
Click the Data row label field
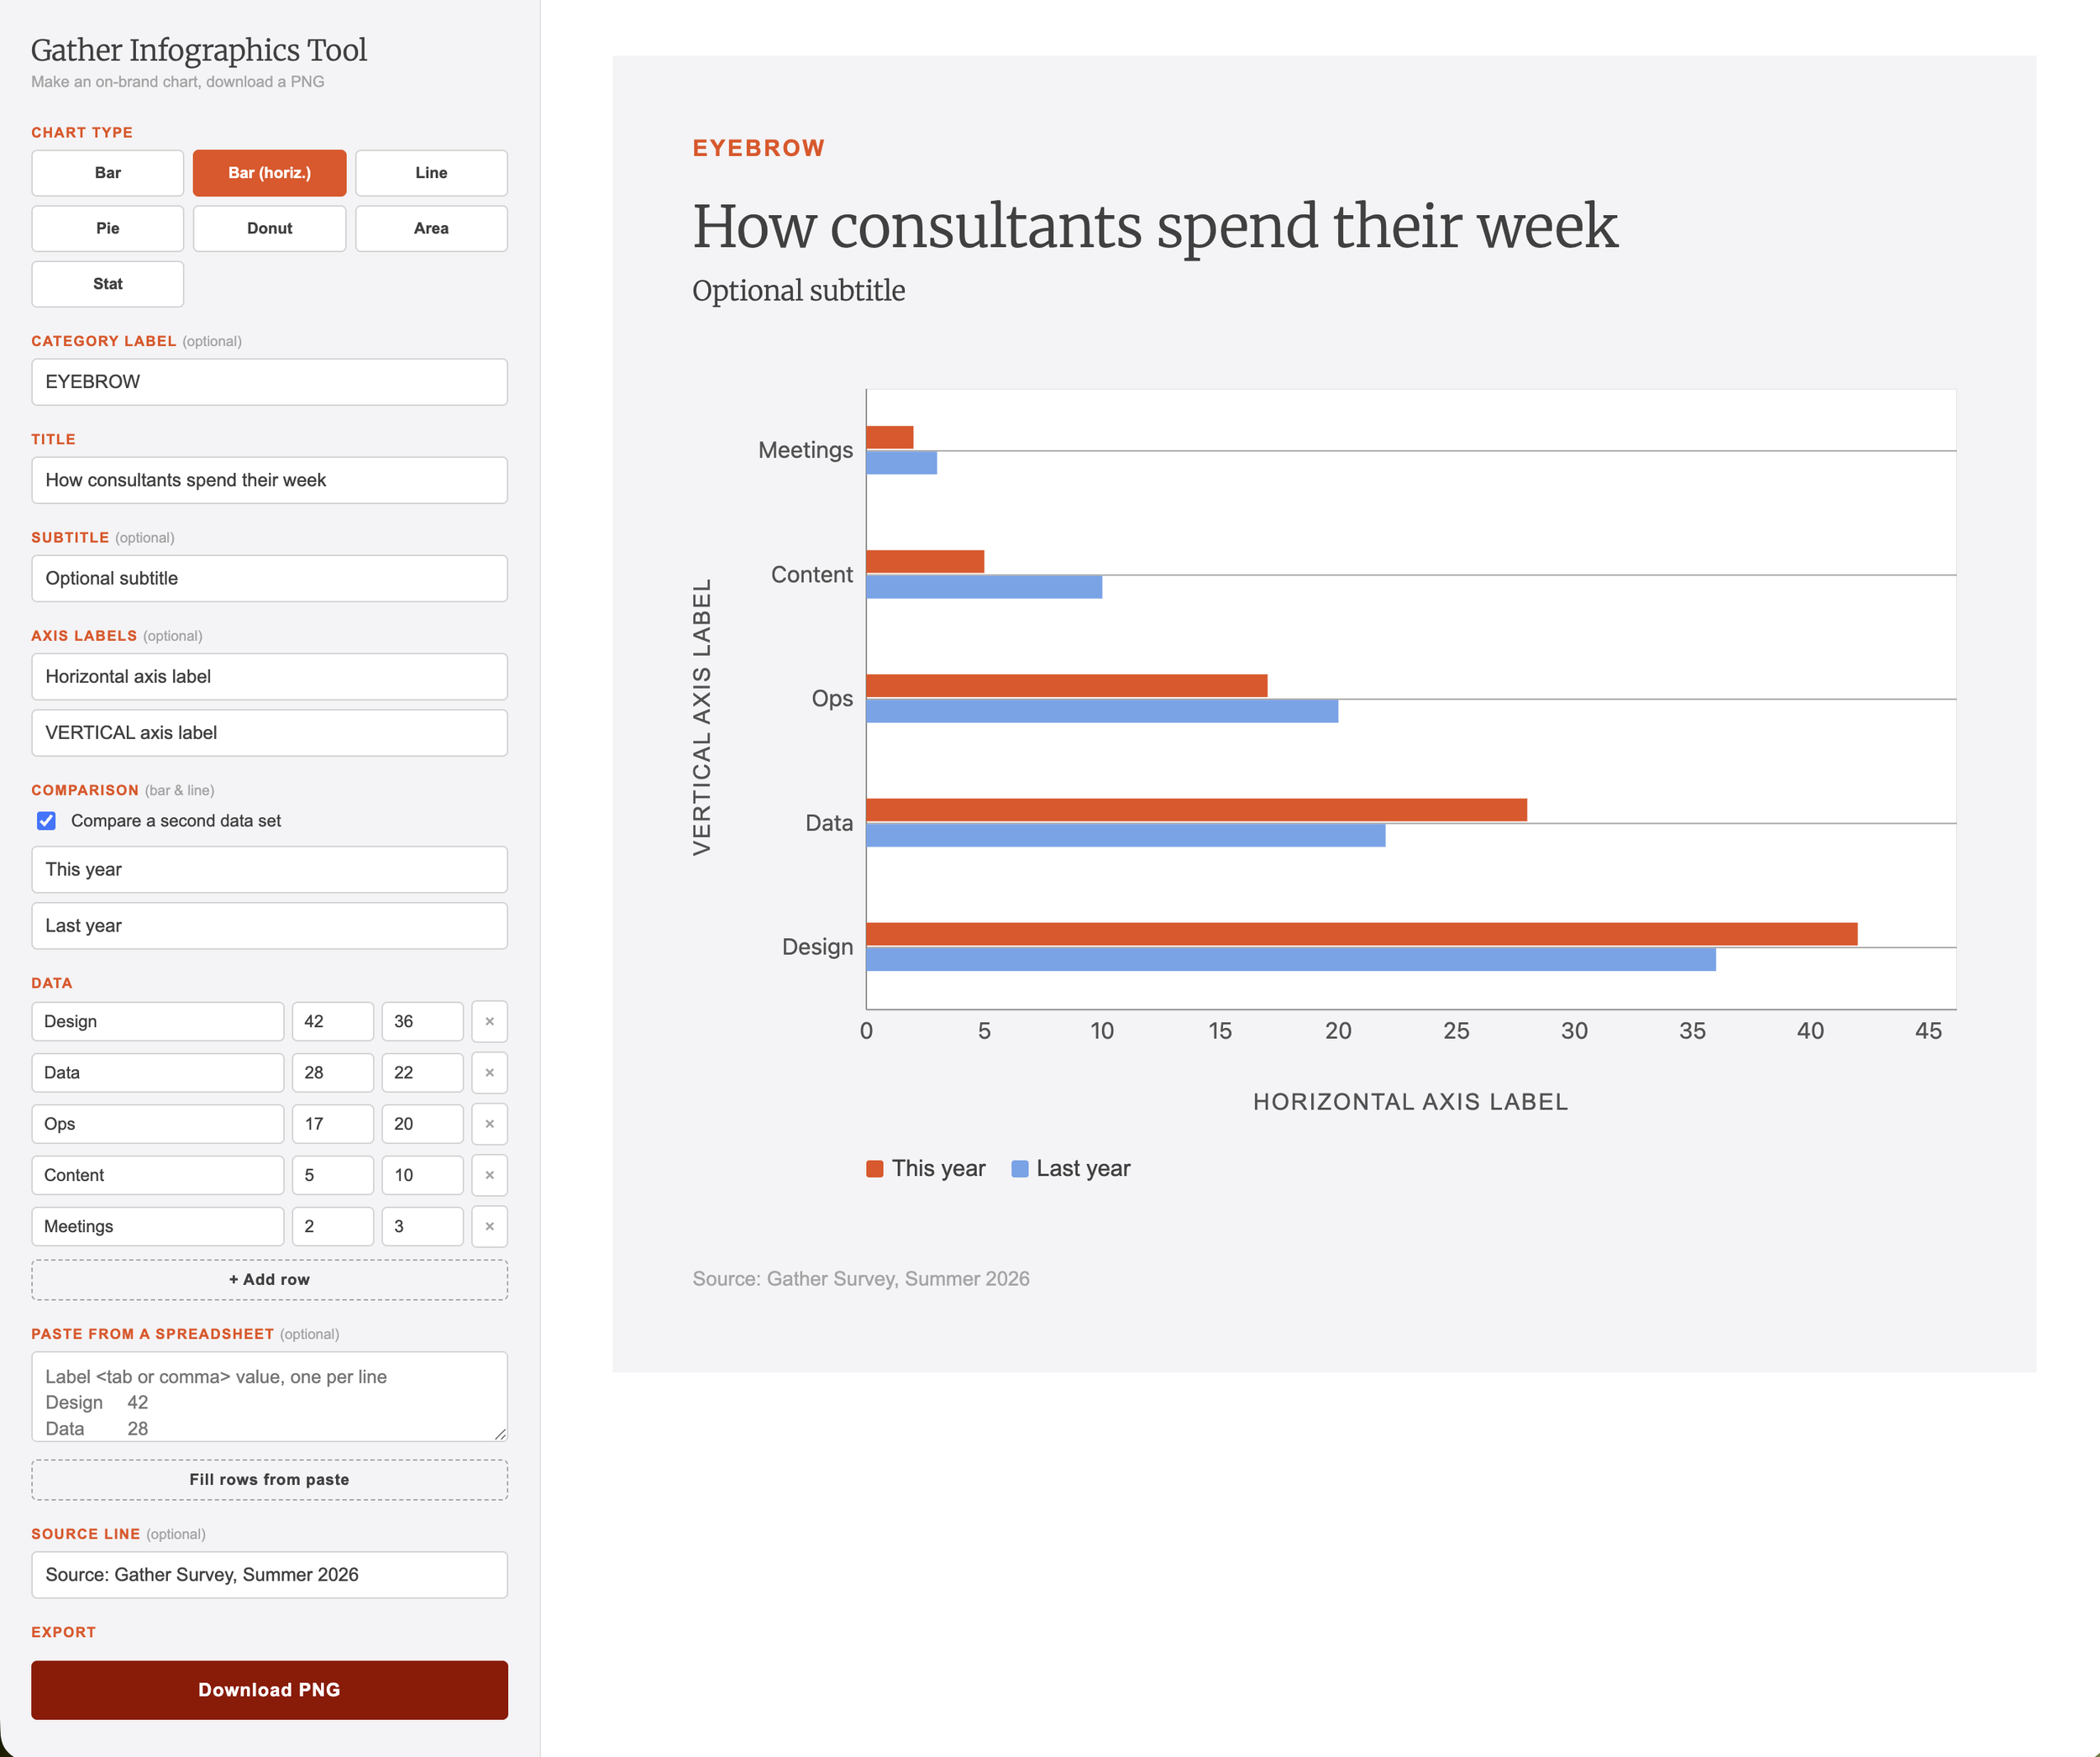pyautogui.click(x=157, y=1073)
